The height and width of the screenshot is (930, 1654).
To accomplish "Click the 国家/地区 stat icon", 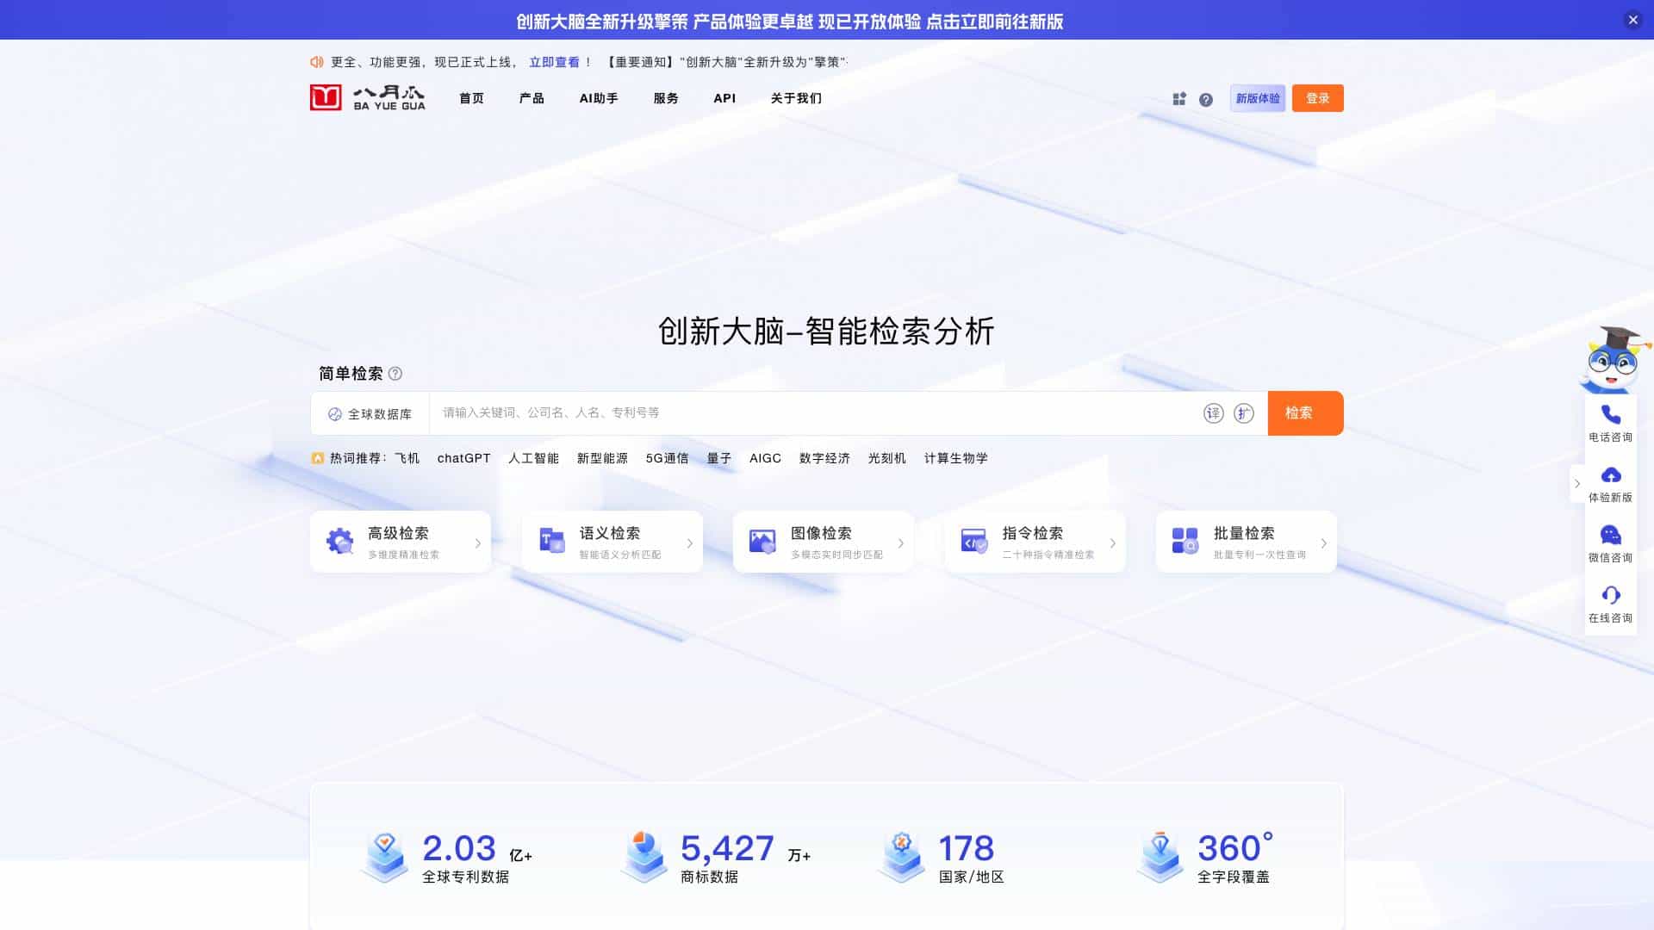I will [x=901, y=857].
